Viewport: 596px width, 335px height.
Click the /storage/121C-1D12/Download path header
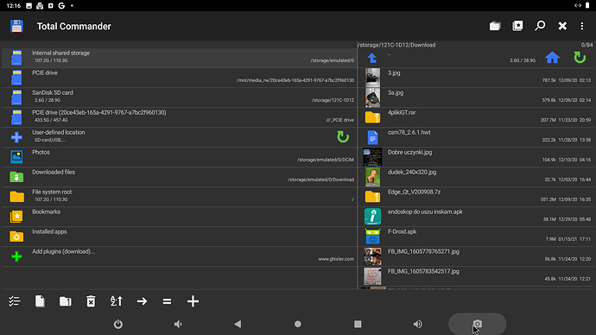[x=396, y=45]
